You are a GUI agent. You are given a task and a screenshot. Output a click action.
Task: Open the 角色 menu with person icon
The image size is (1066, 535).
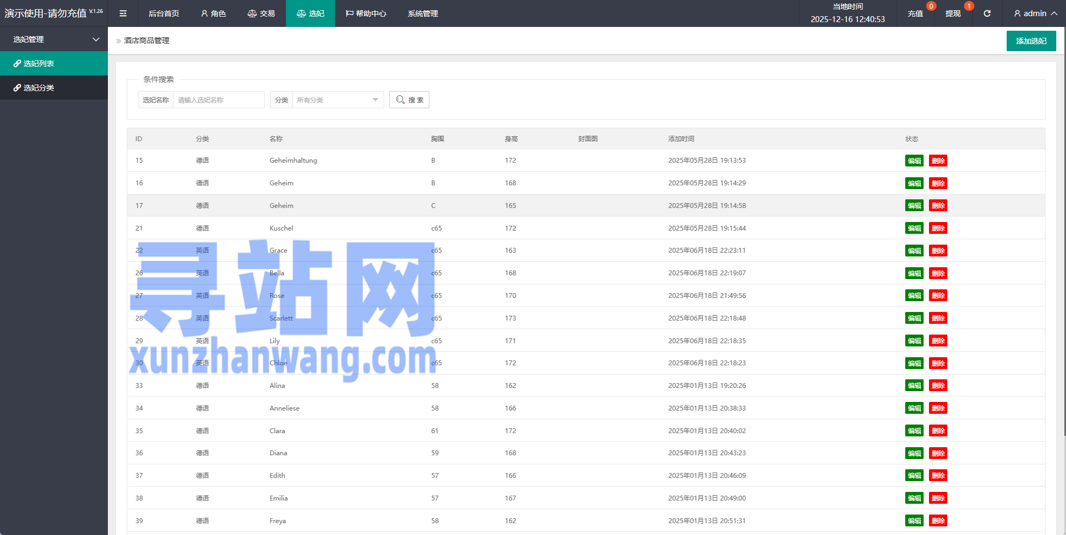coord(213,13)
